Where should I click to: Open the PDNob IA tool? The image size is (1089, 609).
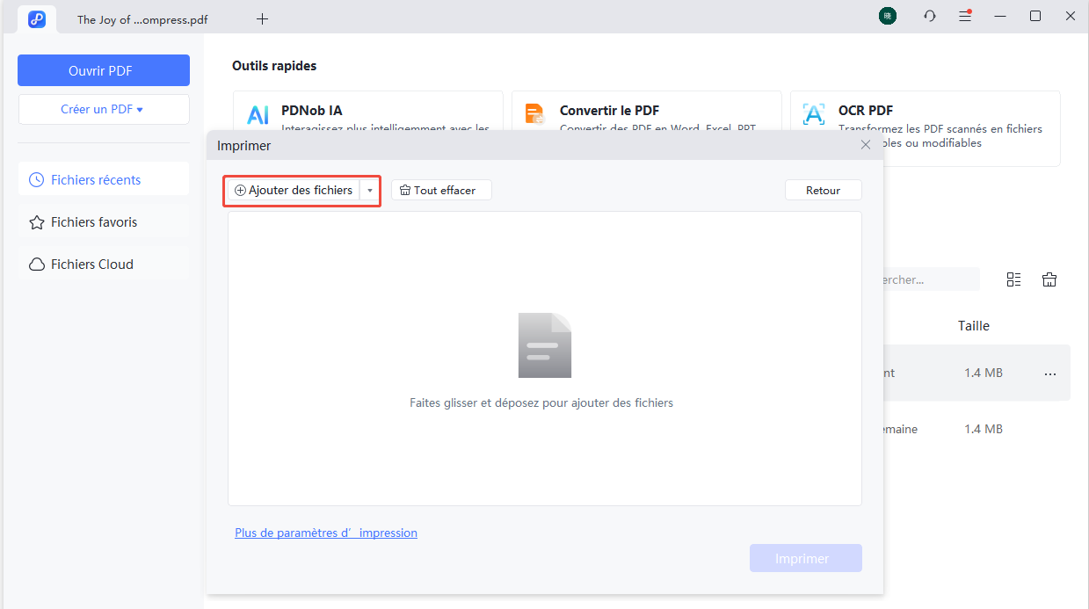click(x=257, y=114)
